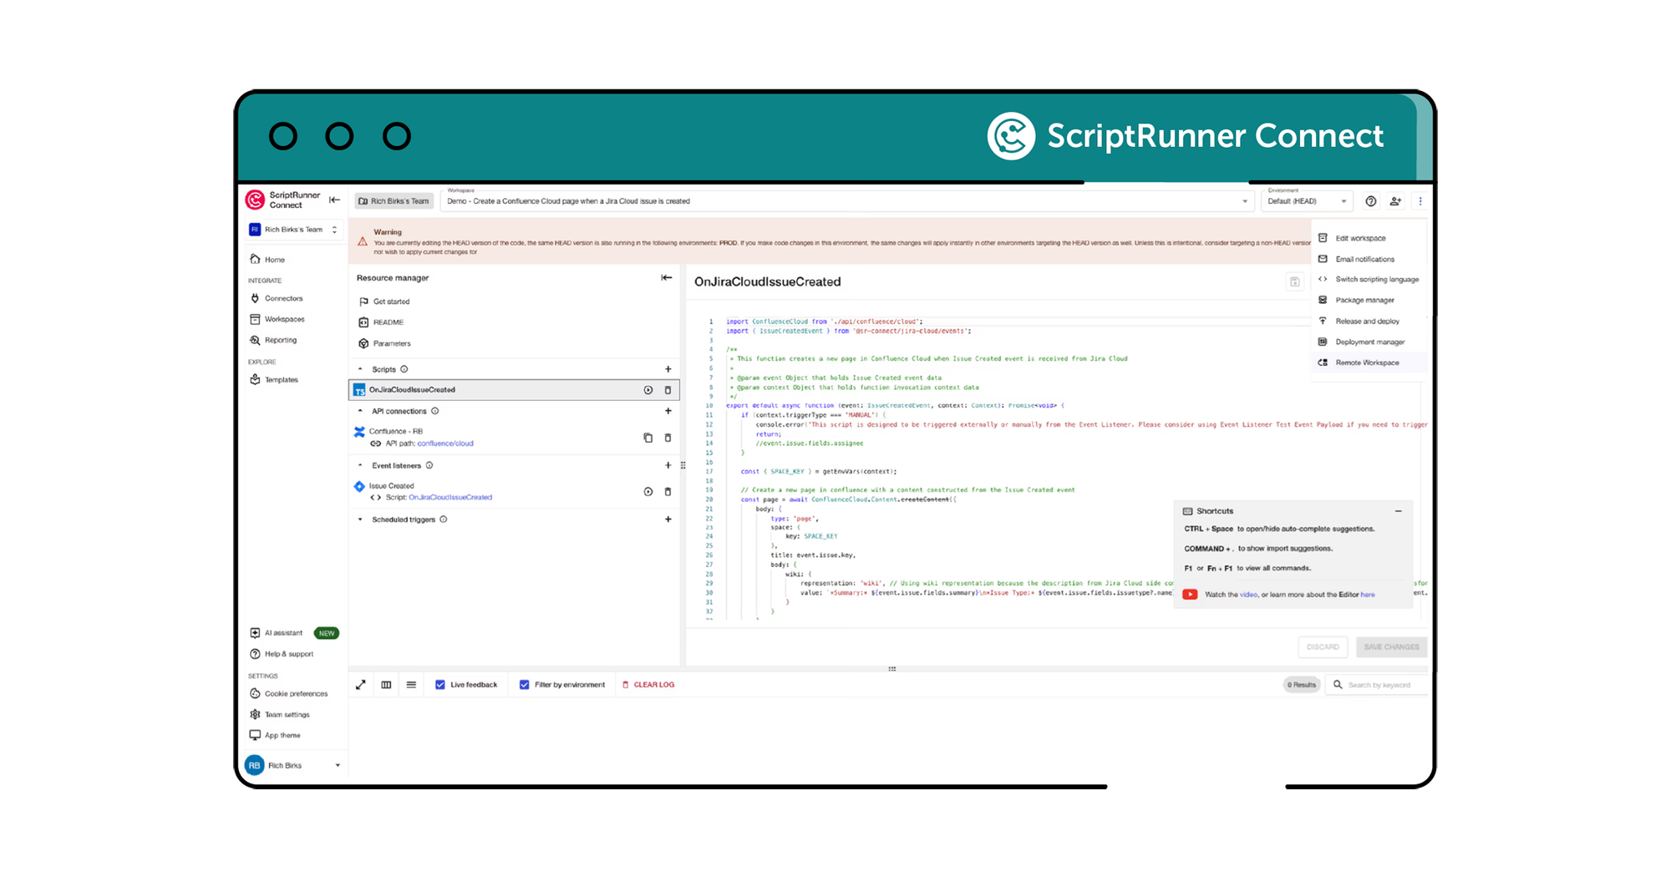
Task: Switch log to list view
Action: point(411,685)
